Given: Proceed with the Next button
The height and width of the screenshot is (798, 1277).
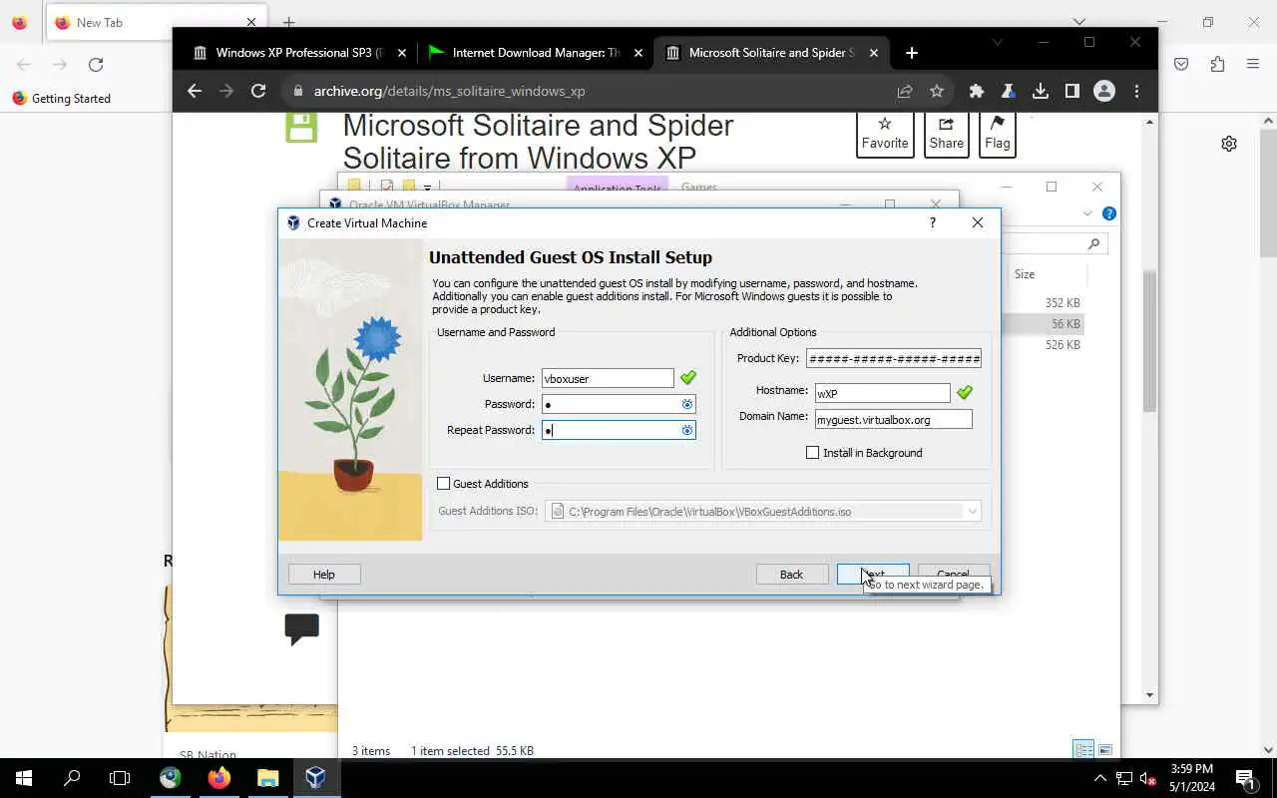Looking at the screenshot, I should point(873,575).
